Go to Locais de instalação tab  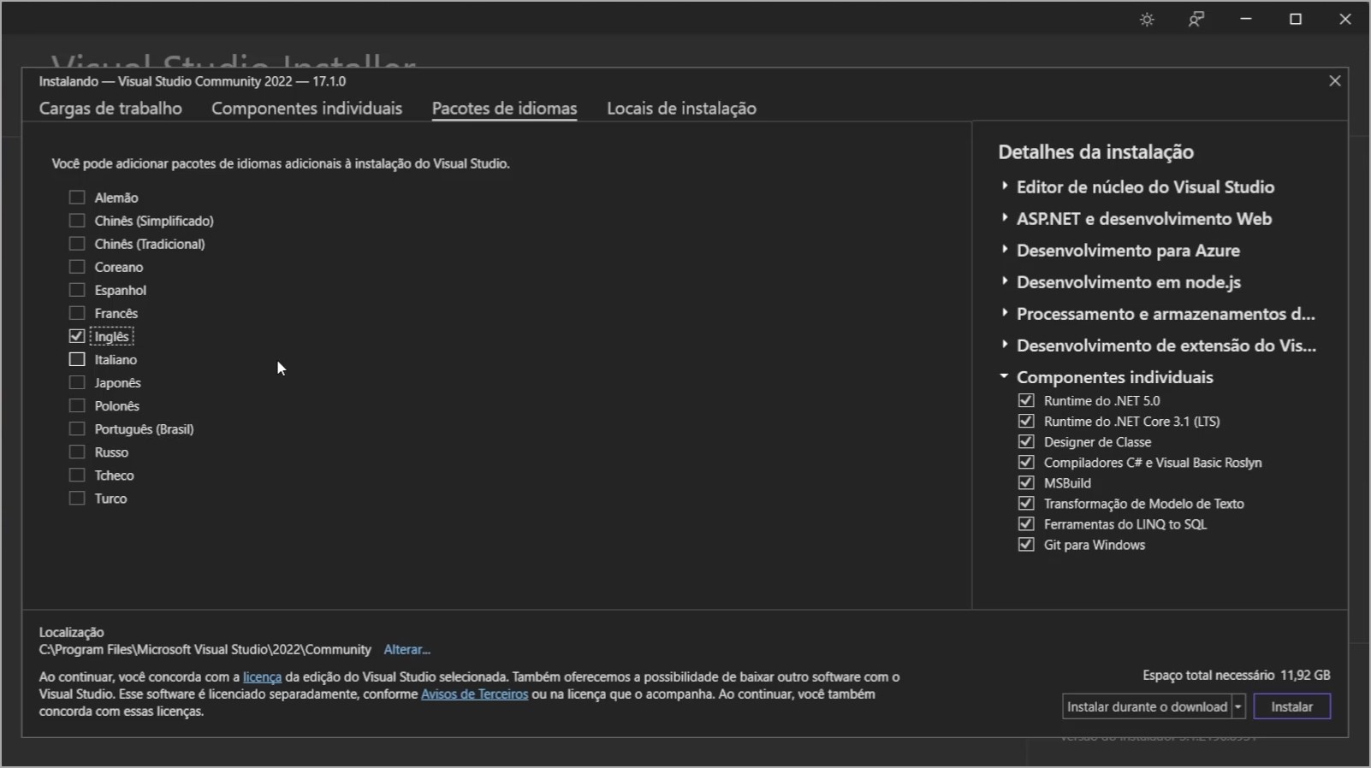point(681,109)
